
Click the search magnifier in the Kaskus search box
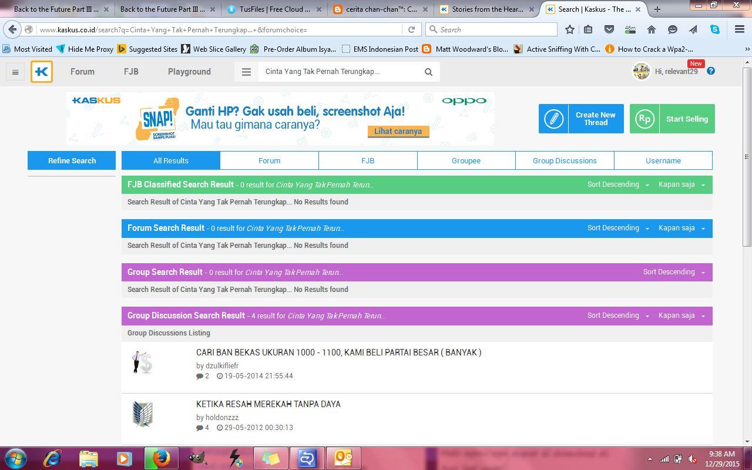point(428,72)
